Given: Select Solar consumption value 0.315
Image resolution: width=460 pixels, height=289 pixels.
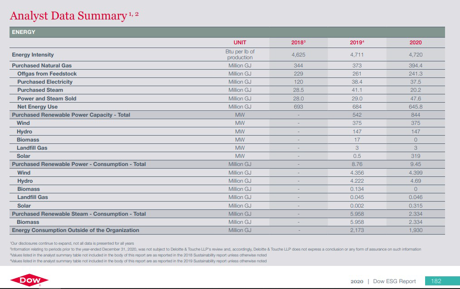Looking at the screenshot, I should (416, 206).
